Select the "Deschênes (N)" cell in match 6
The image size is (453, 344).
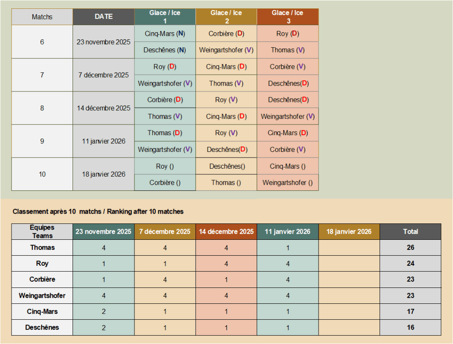pos(165,50)
